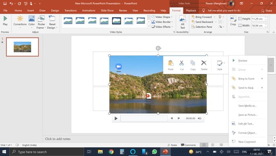Expand the Send Backward dropdown arrow
276x156 pixels.
(216, 22)
